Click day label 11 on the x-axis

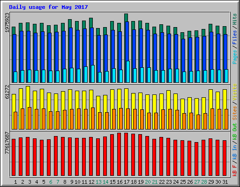84,182
